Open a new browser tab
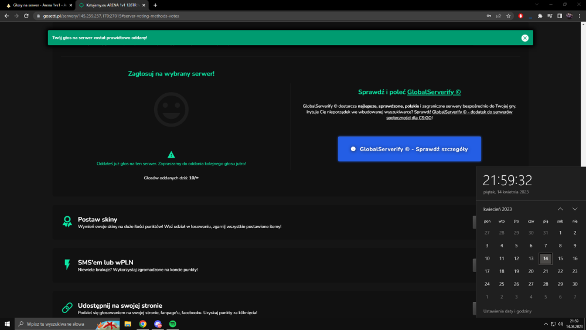Image resolution: width=586 pixels, height=330 pixels. tap(155, 5)
